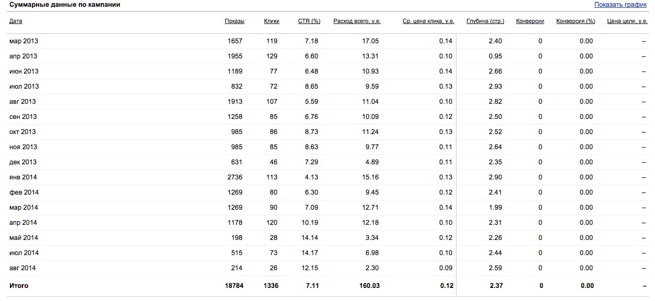Sort by Показы column header
Image resolution: width=655 pixels, height=301 pixels.
tap(235, 21)
